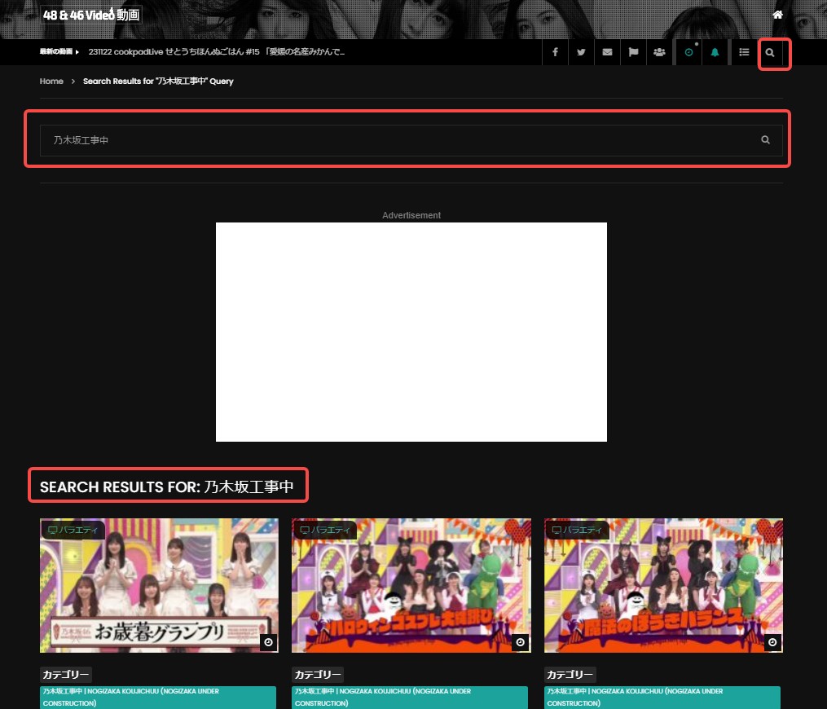This screenshot has height=709, width=827.
Task: Click the envelope email icon
Action: [607, 52]
